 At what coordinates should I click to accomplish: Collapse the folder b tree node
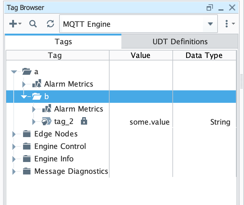pos(24,97)
